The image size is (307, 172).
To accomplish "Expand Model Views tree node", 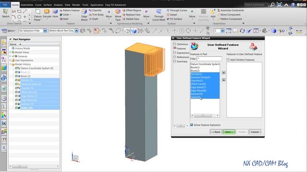I will coord(10,52).
